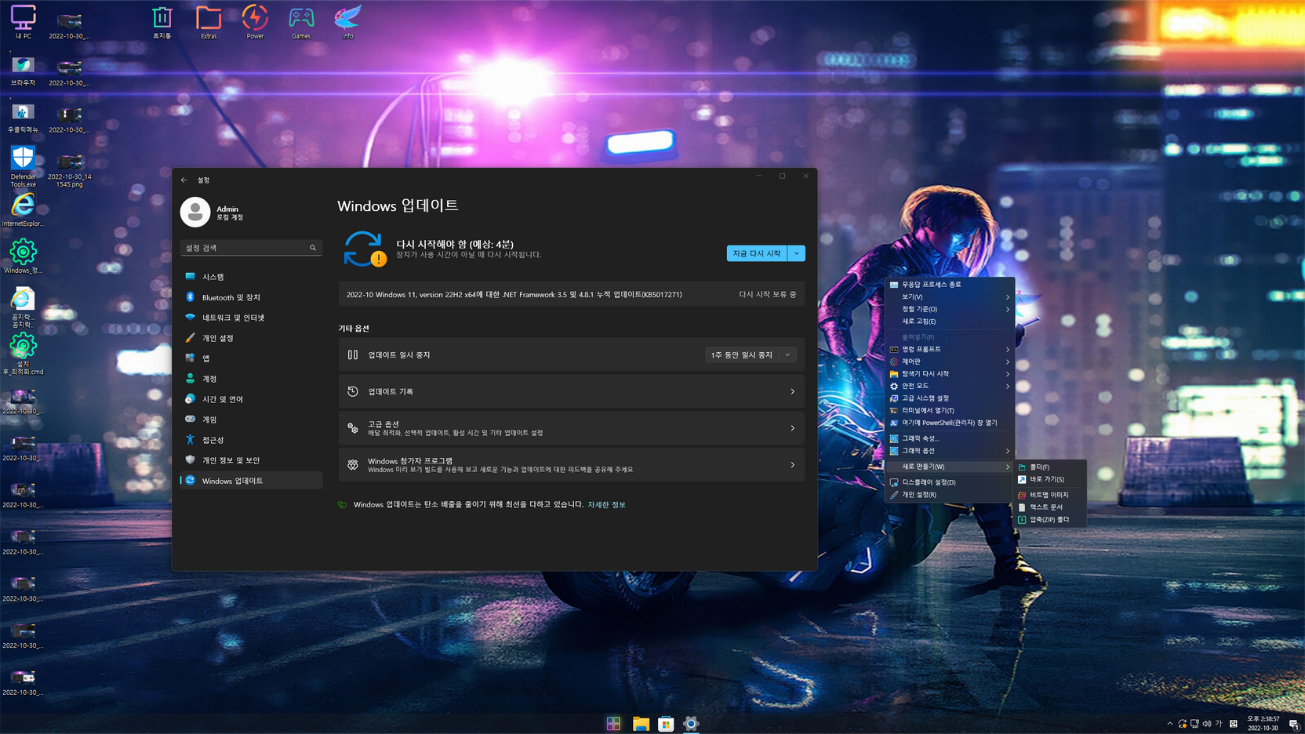Show hidden tray icons chevron
The width and height of the screenshot is (1305, 734).
click(1170, 724)
